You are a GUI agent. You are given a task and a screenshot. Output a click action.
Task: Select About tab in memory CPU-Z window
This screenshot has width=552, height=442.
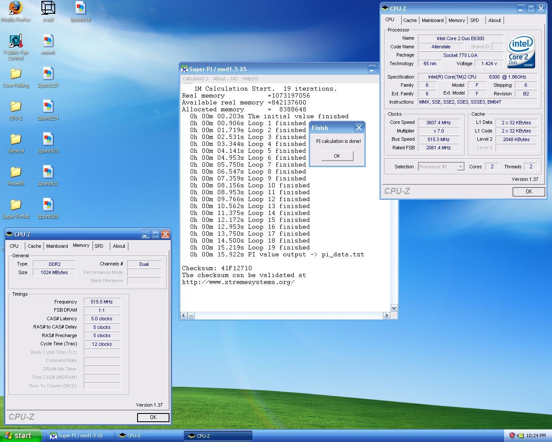click(x=119, y=246)
